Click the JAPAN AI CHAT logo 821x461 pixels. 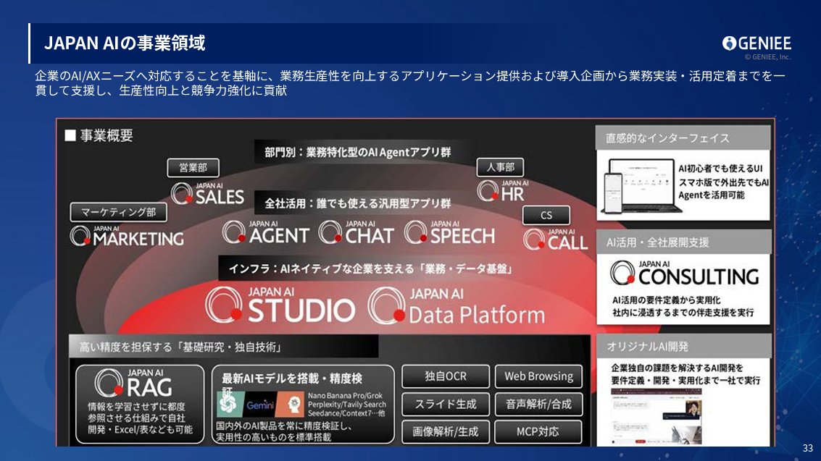pyautogui.click(x=356, y=232)
